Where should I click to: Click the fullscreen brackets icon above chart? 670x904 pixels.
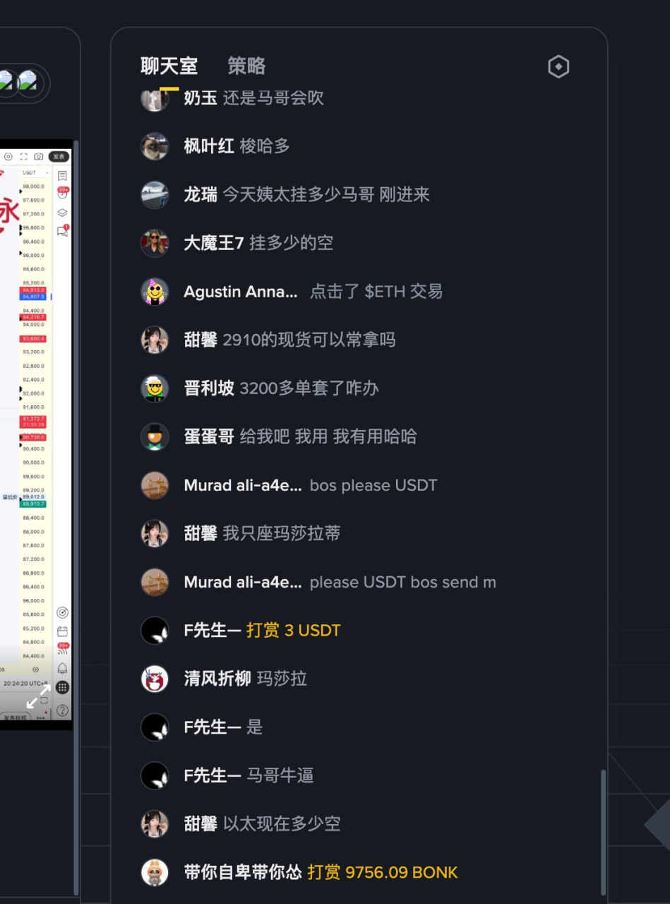tap(24, 157)
